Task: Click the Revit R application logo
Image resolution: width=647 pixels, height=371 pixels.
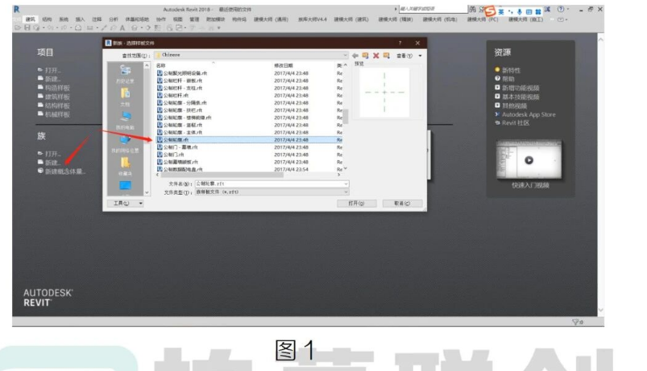Action: click(x=16, y=10)
